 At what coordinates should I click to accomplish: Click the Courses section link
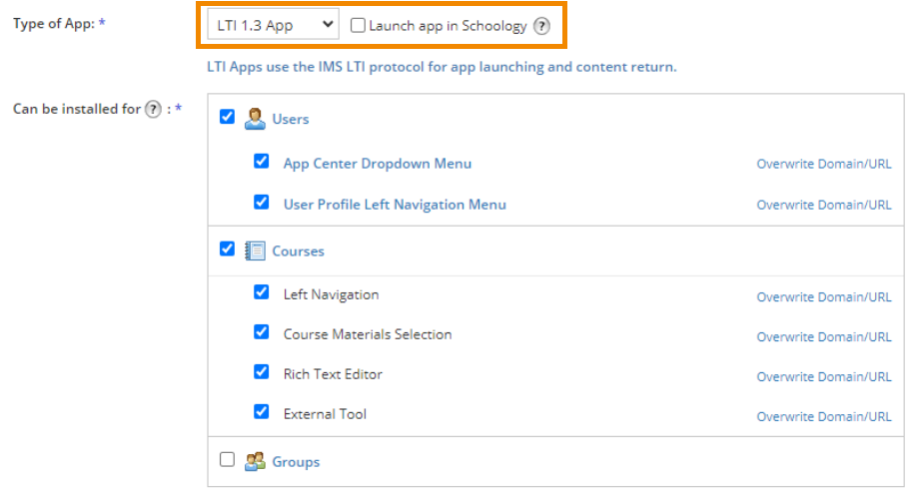click(x=298, y=251)
